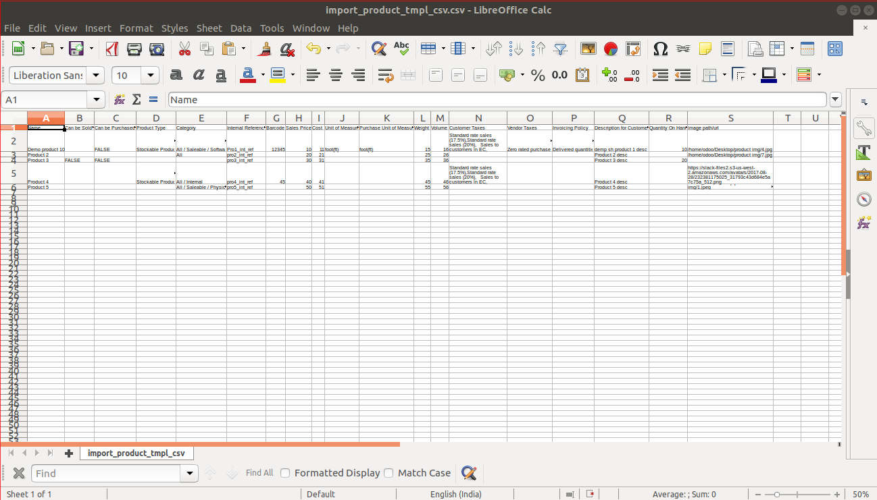Click the Find All button
Screen dimensions: 877x500
259,473
